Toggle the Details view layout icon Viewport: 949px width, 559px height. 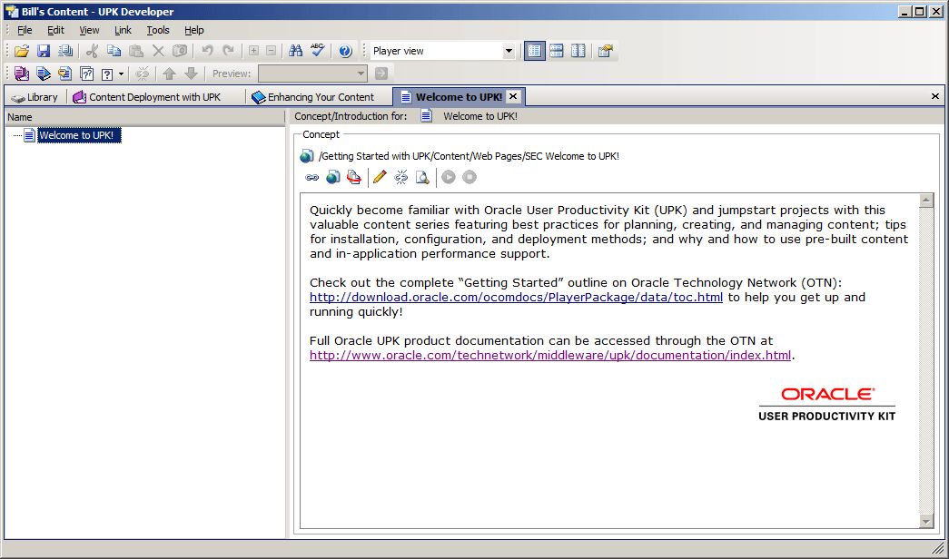[535, 51]
